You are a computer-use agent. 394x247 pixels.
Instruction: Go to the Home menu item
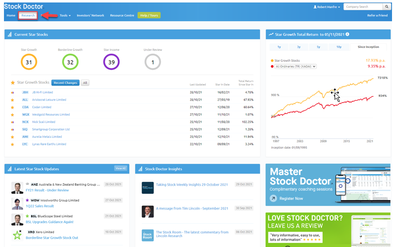(11, 15)
